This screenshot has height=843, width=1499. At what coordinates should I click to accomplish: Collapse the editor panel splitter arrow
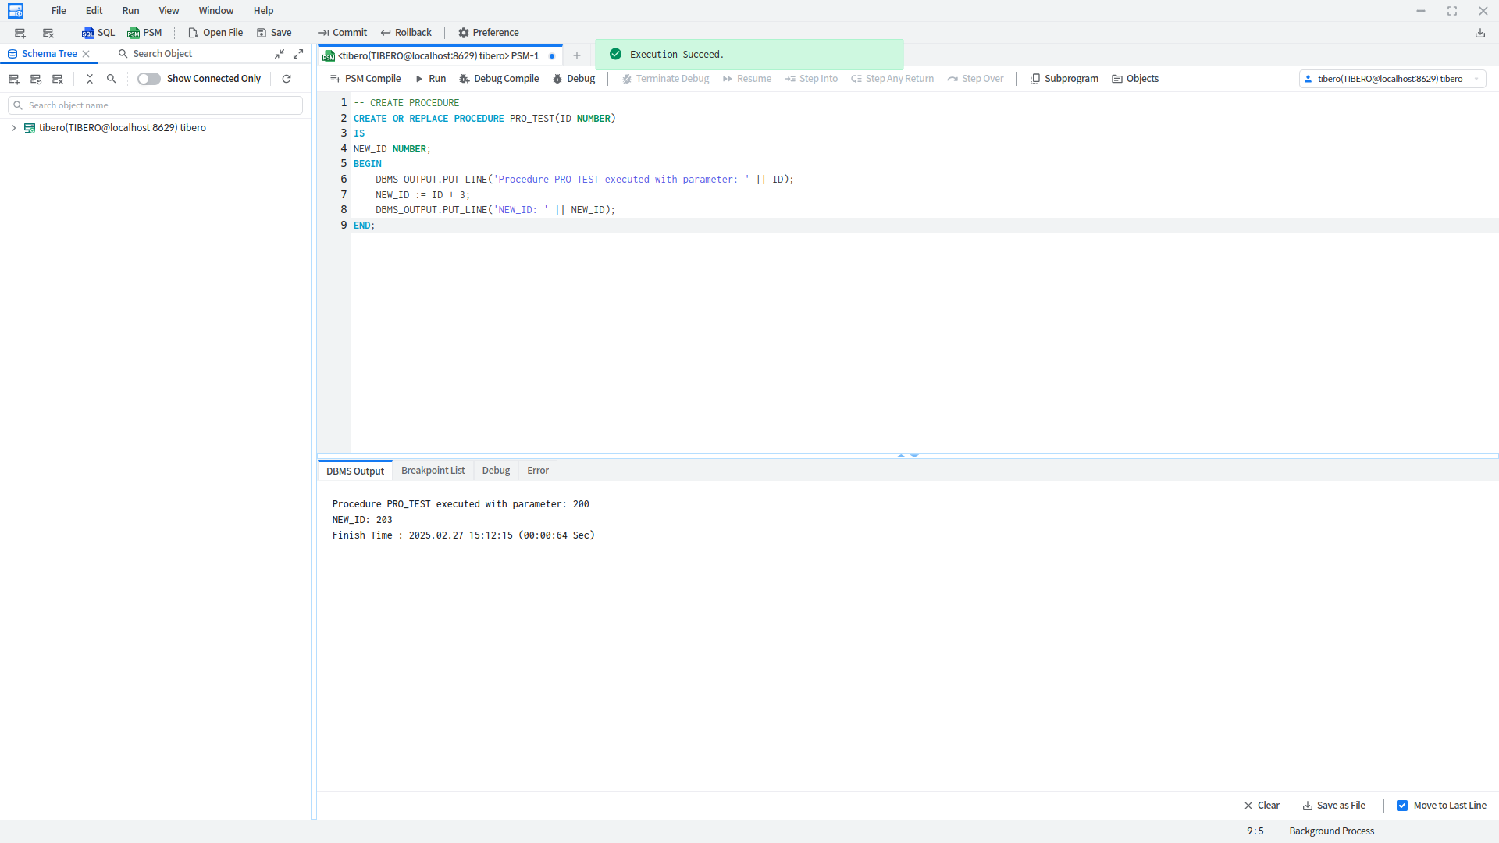pyautogui.click(x=901, y=455)
